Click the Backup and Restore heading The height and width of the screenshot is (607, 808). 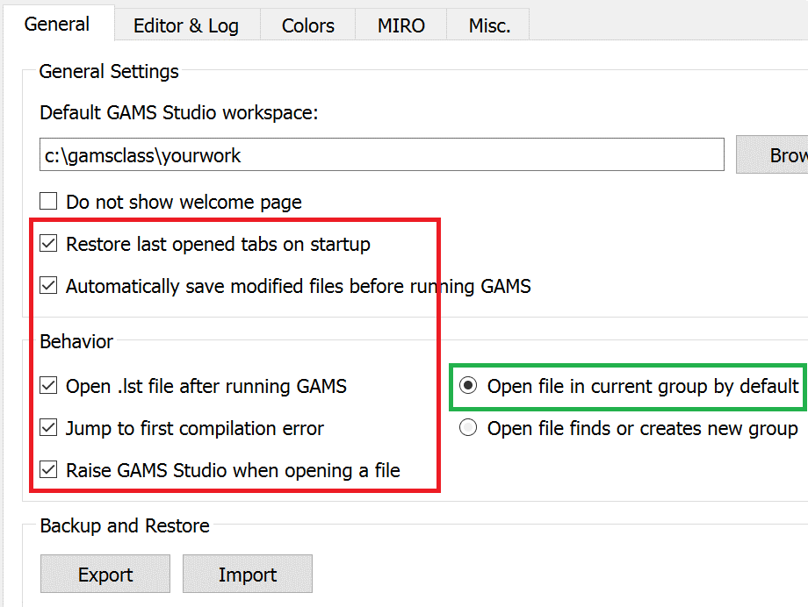pyautogui.click(x=125, y=526)
